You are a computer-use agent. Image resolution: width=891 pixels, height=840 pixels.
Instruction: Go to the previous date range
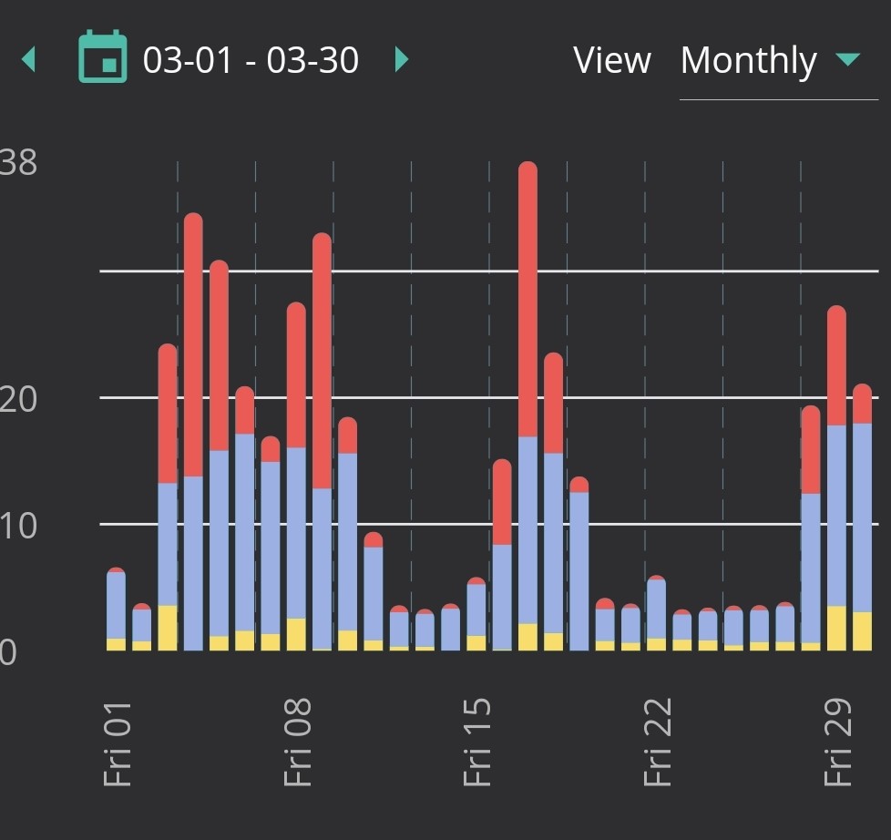coord(29,60)
